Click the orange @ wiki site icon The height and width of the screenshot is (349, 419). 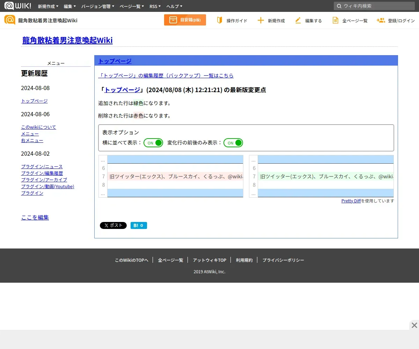(x=10, y=20)
